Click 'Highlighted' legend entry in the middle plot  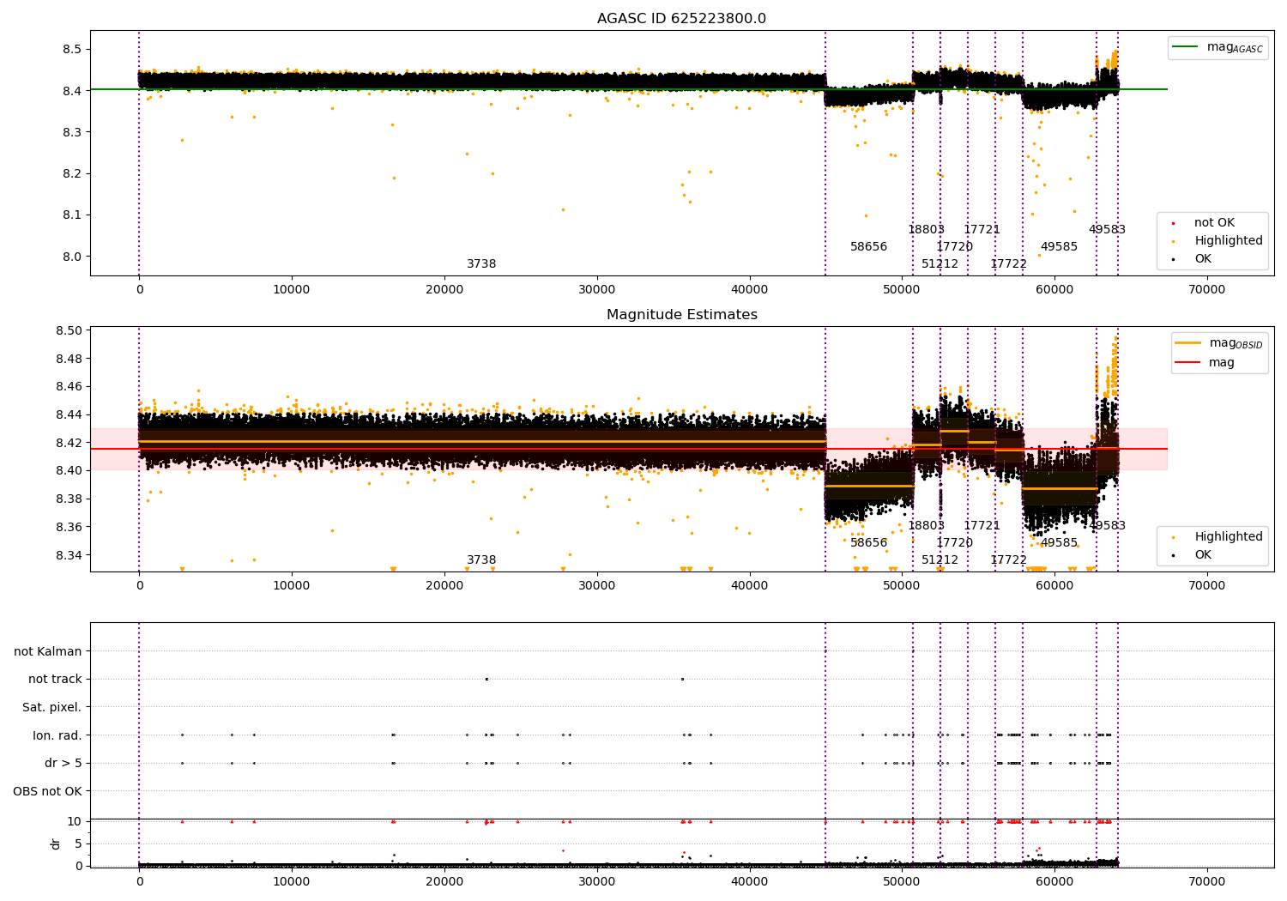click(x=1228, y=537)
